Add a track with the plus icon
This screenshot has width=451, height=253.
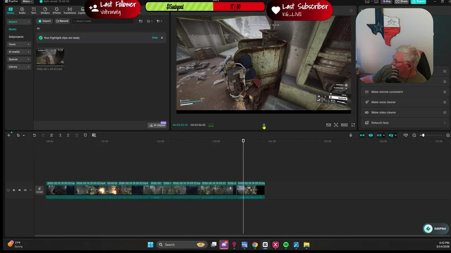click(x=9, y=135)
